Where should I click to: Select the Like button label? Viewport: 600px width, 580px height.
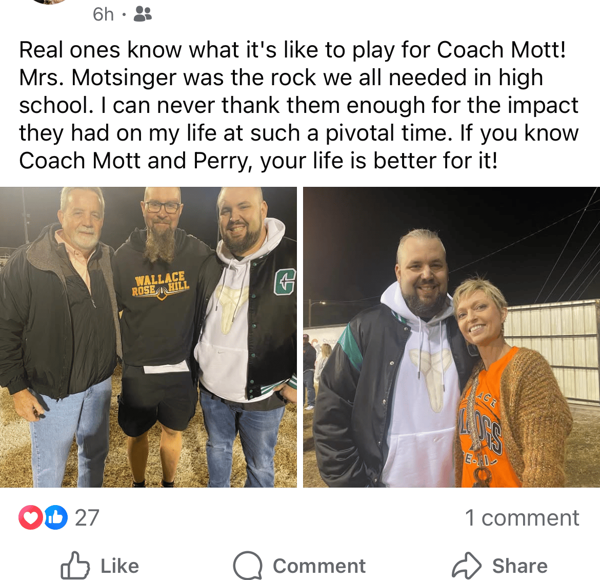(120, 566)
